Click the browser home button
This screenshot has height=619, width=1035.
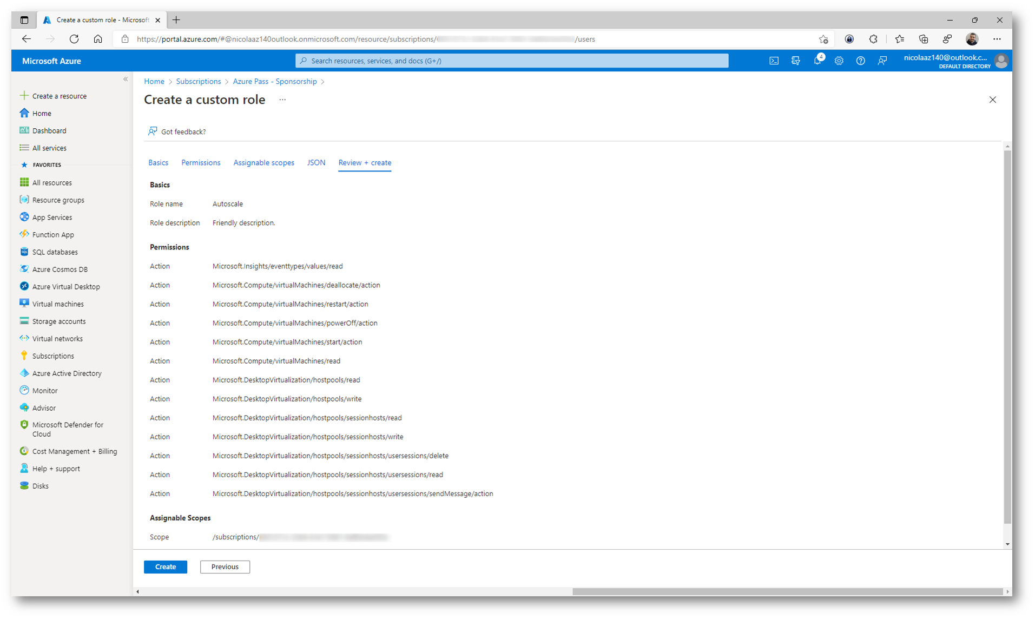(98, 39)
